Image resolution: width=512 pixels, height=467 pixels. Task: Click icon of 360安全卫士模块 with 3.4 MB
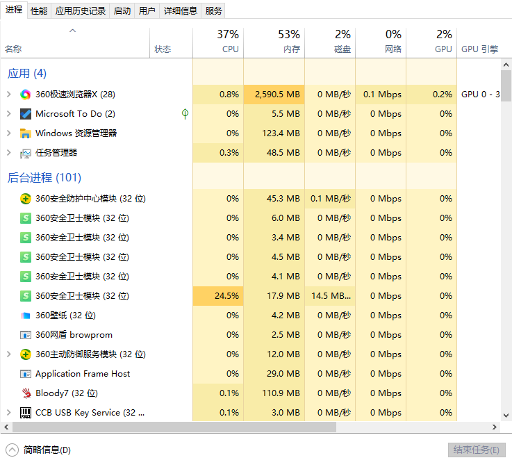point(26,238)
